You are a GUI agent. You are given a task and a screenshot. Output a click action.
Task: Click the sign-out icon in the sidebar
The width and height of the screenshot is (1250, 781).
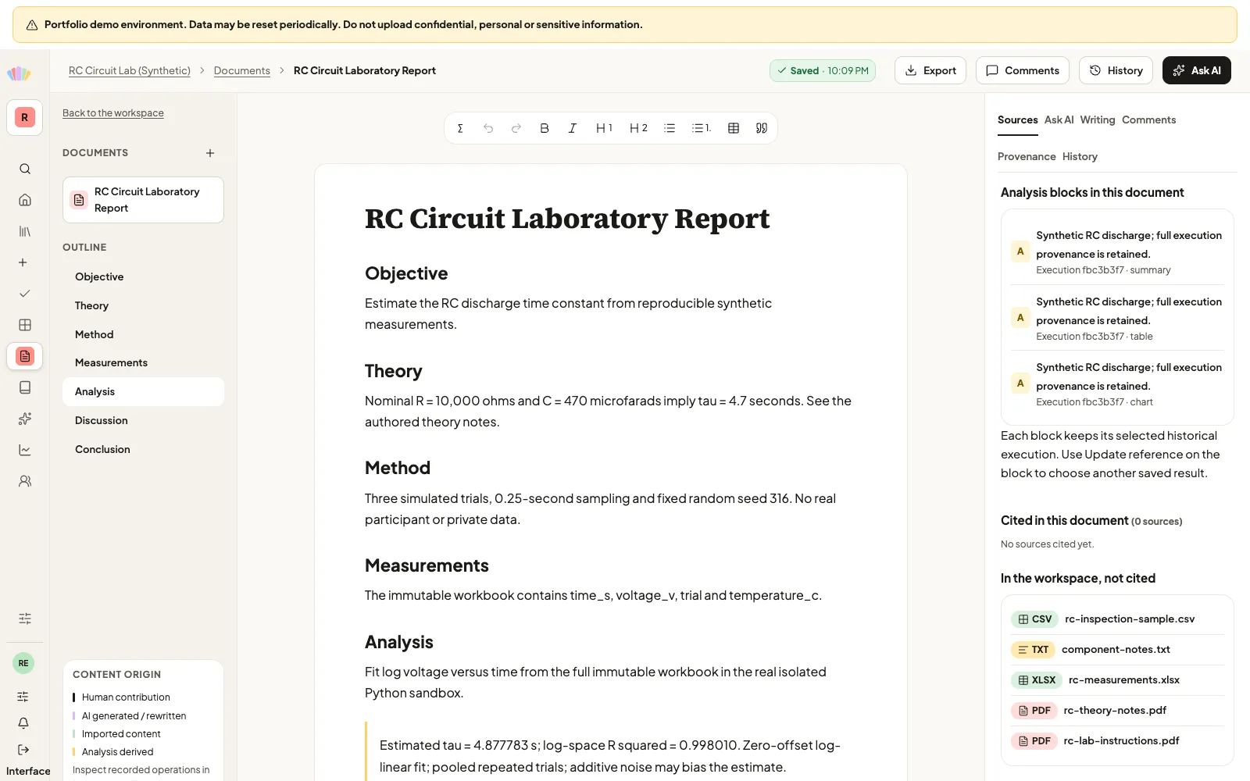23,750
